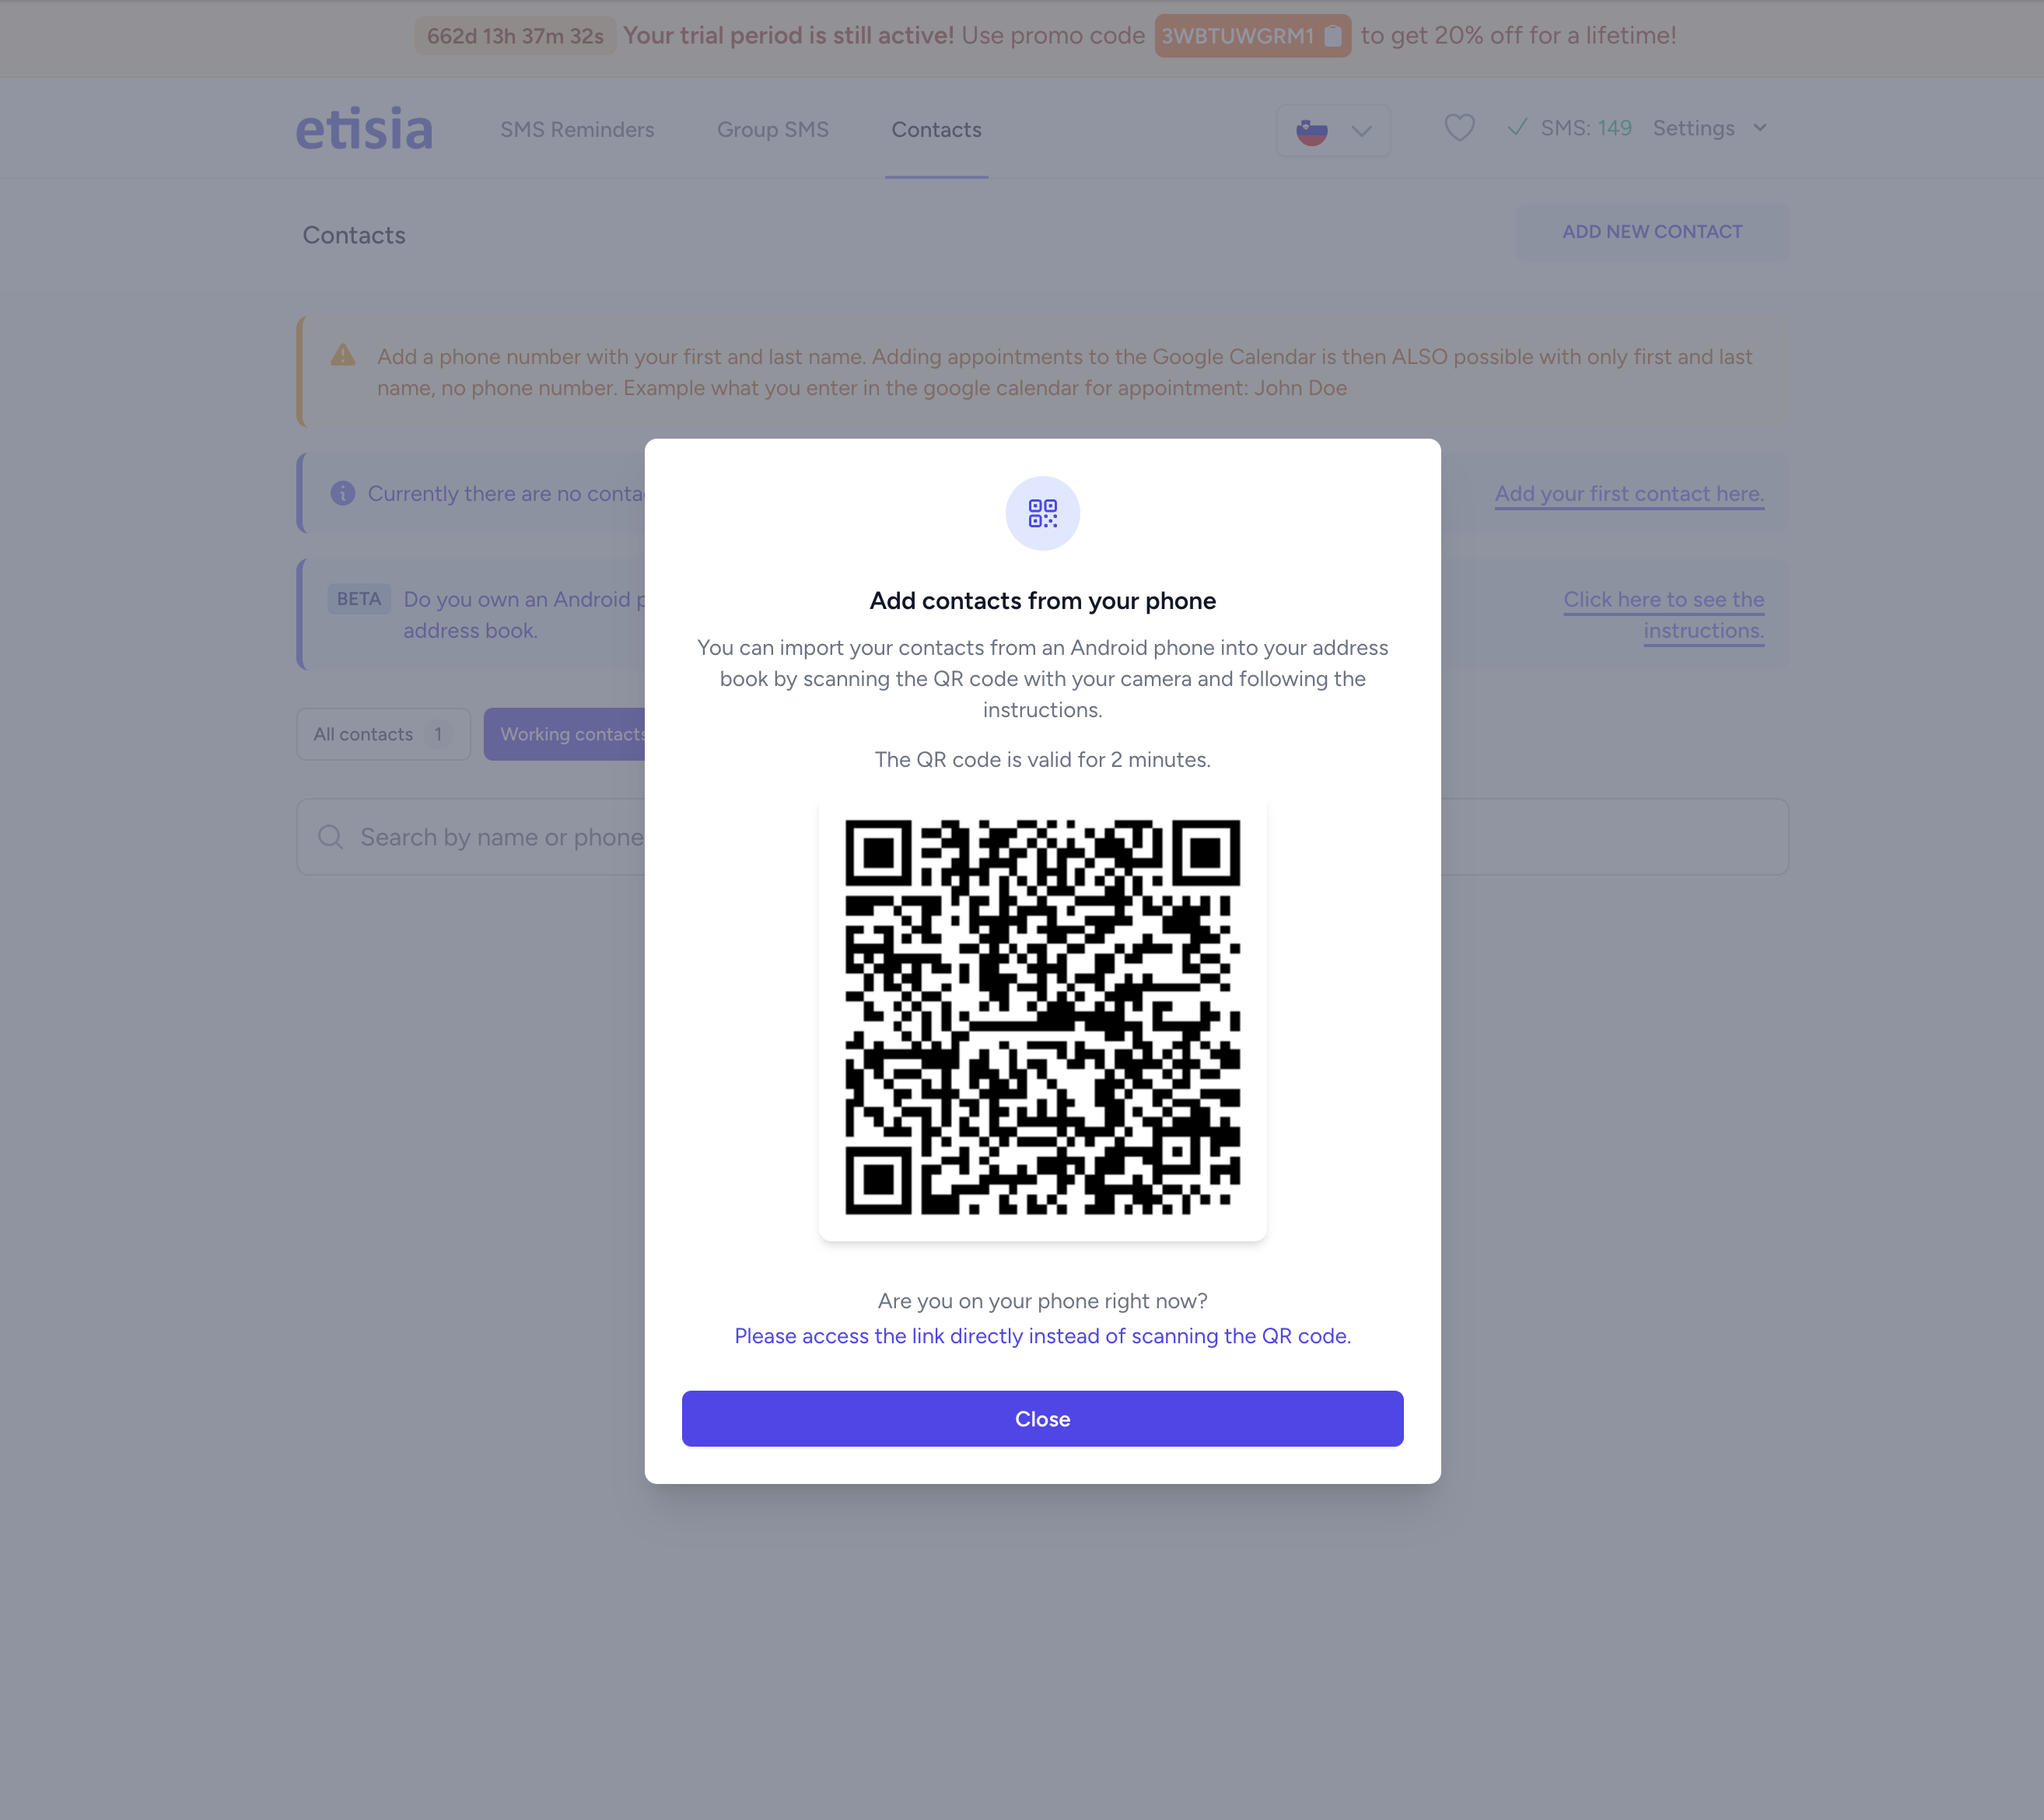Click the warning triangle icon
Image resolution: width=2044 pixels, height=1820 pixels.
tap(343, 355)
